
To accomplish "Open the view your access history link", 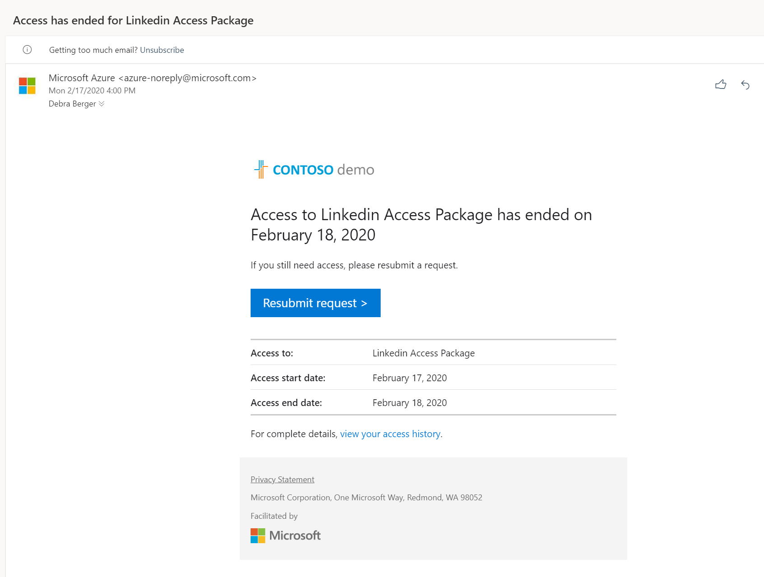I will click(x=391, y=434).
